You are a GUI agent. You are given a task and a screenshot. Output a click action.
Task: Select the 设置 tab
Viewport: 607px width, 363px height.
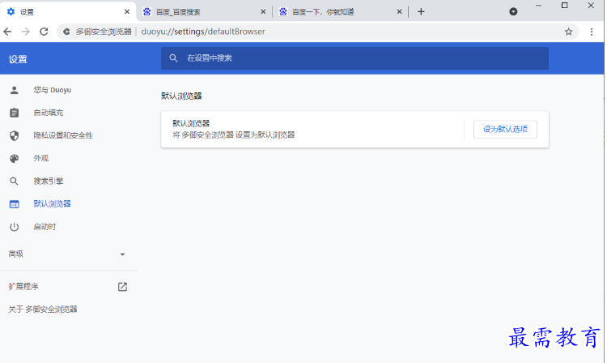[x=68, y=12]
